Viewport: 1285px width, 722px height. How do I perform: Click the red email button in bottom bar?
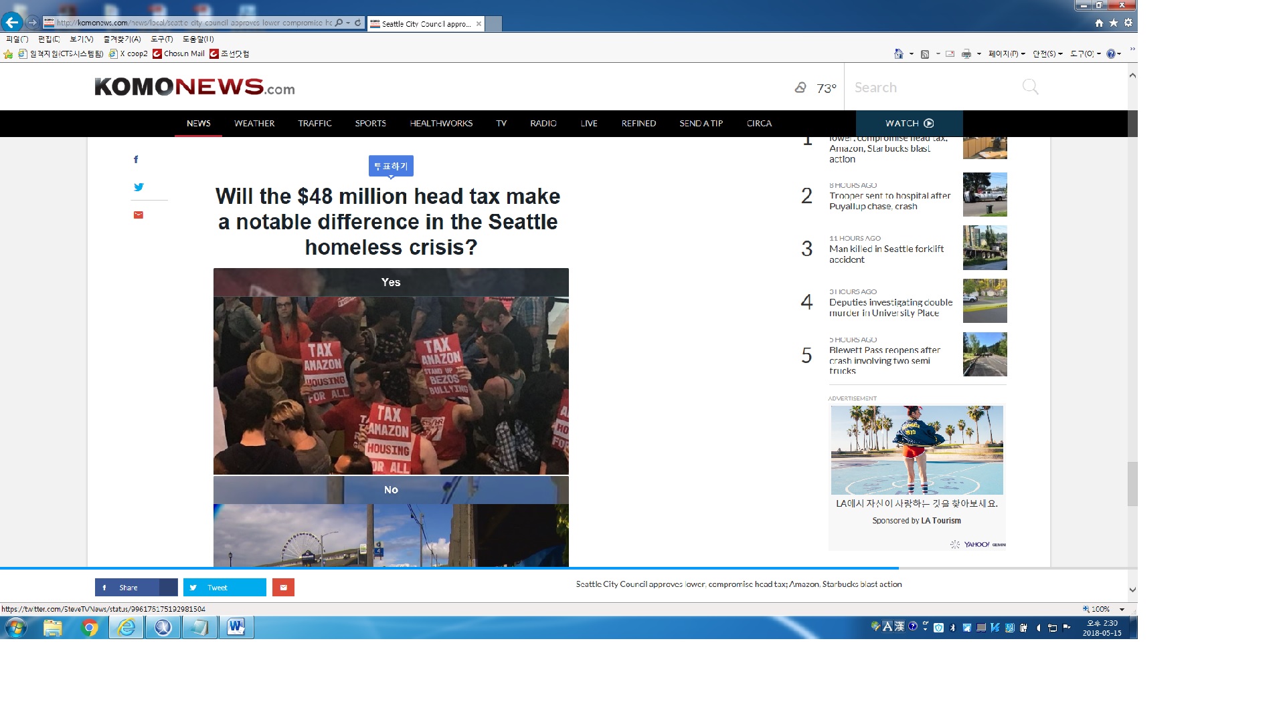(283, 588)
